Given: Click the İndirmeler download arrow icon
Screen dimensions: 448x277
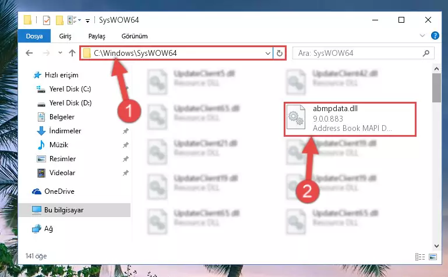Looking at the screenshot, I should [41, 131].
